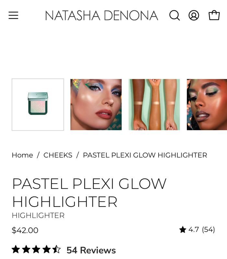The width and height of the screenshot is (227, 259).
Task: Click Pastel Plexi Glow Highlighter breadcrumb
Action: coord(145,155)
